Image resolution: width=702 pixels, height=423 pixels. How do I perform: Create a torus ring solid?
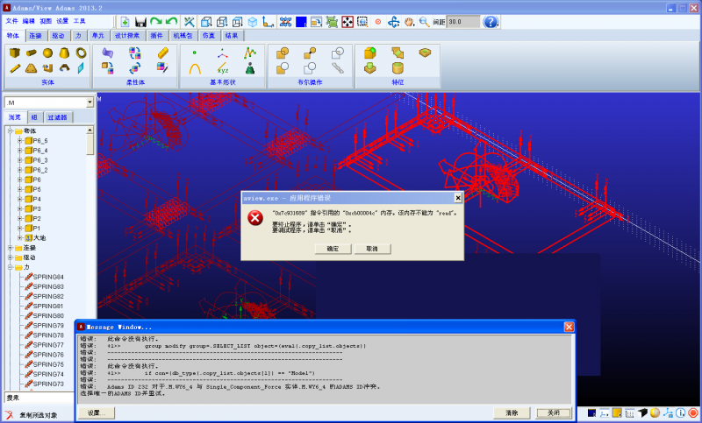coord(81,53)
